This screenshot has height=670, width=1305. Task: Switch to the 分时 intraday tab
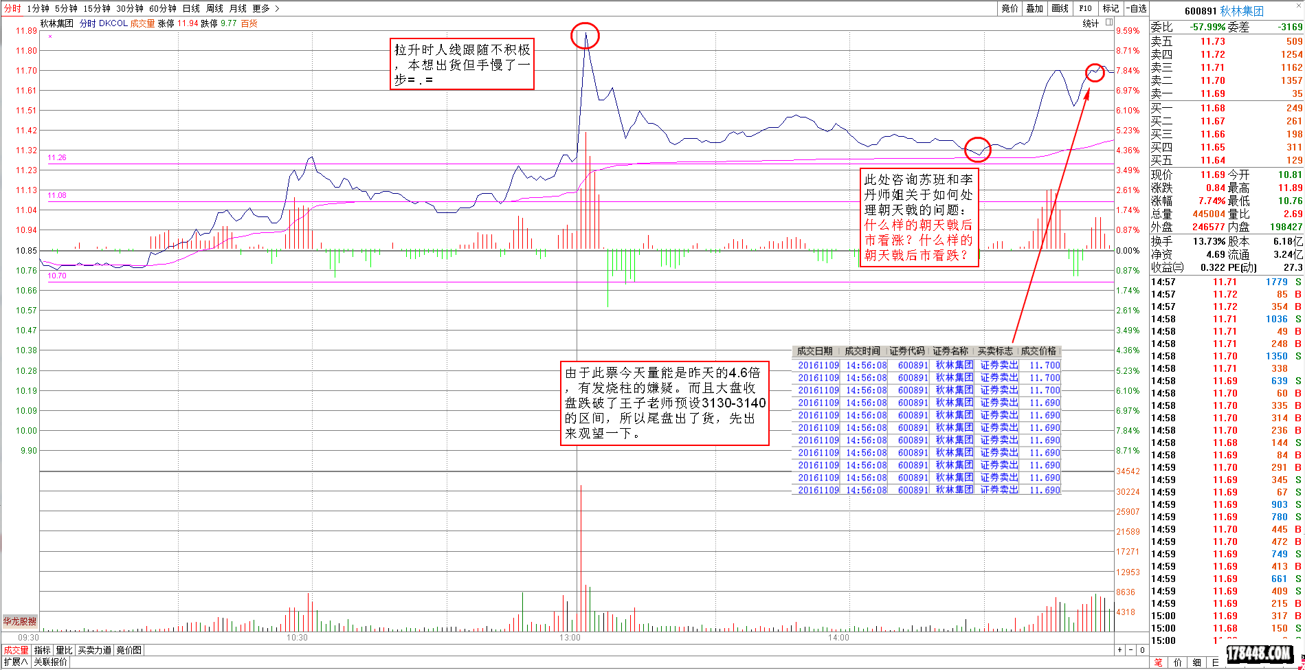(x=12, y=8)
